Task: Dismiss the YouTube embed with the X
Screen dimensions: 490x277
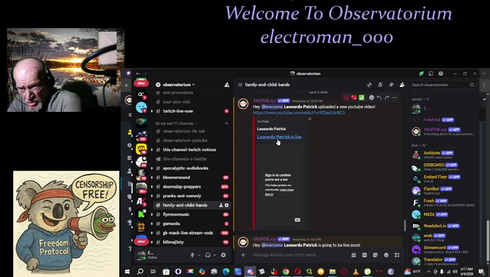Action: pyautogui.click(x=310, y=118)
